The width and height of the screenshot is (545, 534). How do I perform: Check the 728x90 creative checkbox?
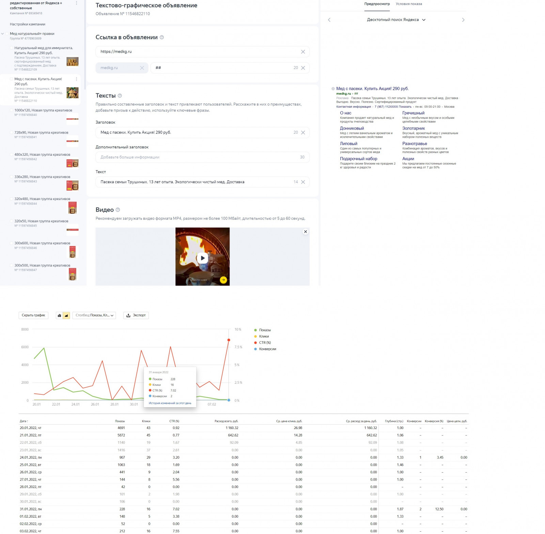pos(12,133)
